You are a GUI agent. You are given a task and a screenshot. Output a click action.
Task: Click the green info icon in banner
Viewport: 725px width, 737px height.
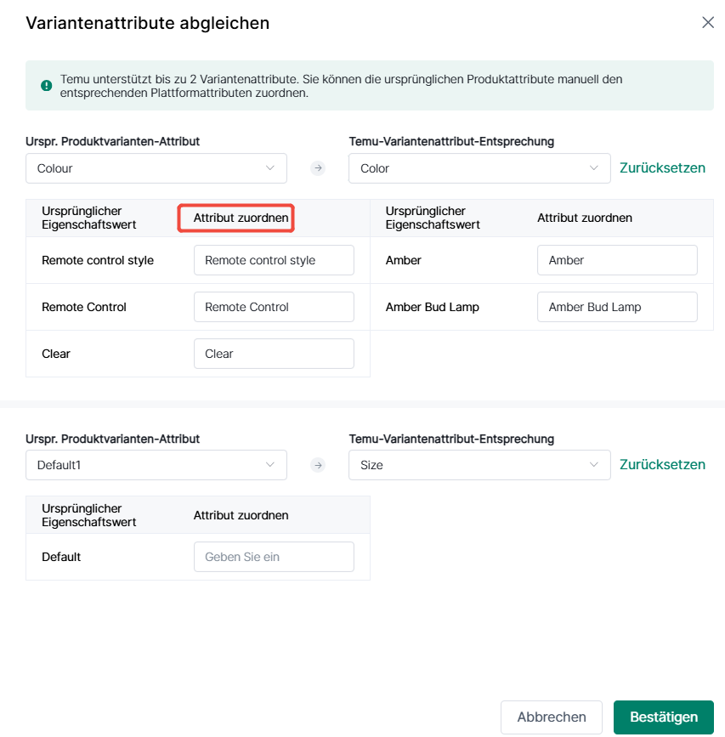click(47, 86)
